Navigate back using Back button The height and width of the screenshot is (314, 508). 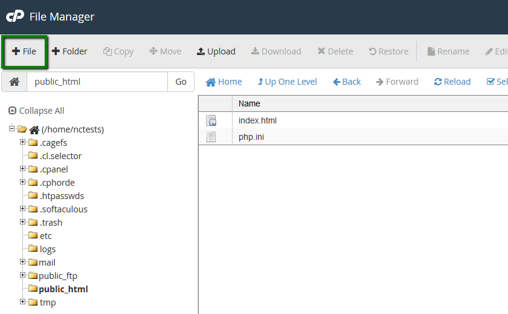click(x=347, y=82)
